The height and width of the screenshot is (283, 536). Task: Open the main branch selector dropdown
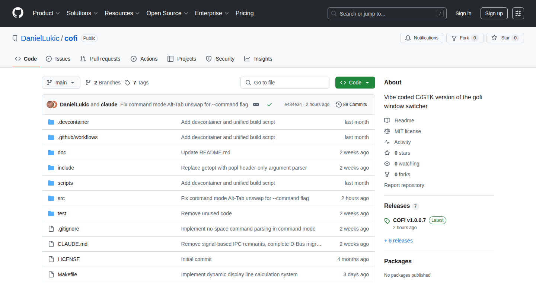pyautogui.click(x=61, y=83)
